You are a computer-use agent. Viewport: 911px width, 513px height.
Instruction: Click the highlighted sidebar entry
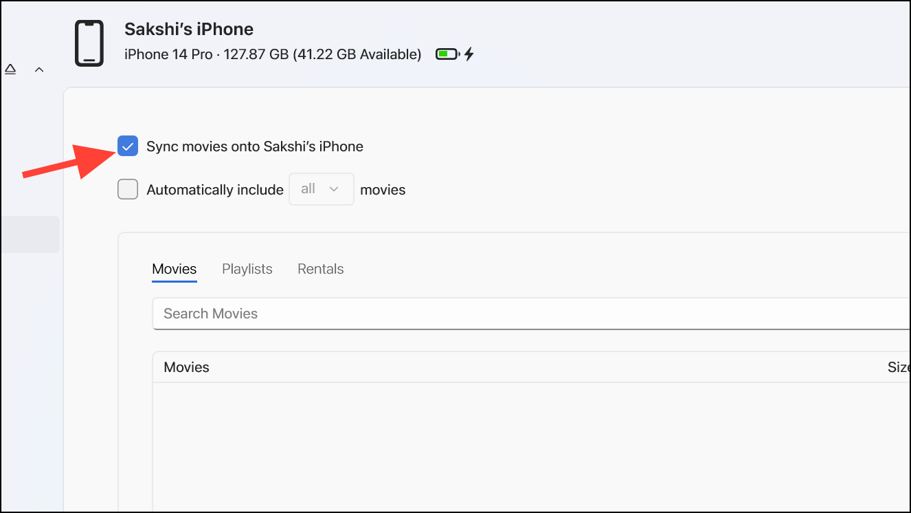pos(30,234)
